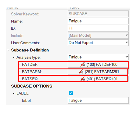
Task: Open the Include dropdown arrow
Action: click(x=126, y=35)
